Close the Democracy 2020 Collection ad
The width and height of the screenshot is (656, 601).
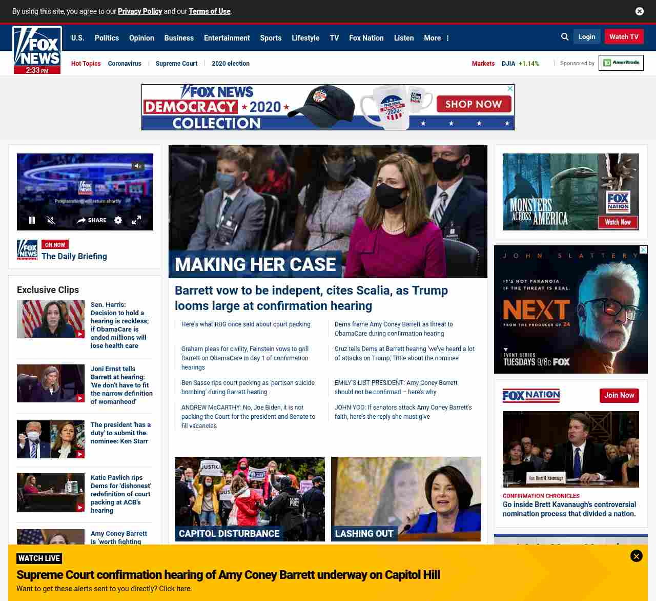pyautogui.click(x=510, y=89)
